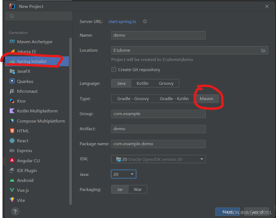Screen dimensions: 276x218
Task: Select the React generator
Action: point(37,141)
